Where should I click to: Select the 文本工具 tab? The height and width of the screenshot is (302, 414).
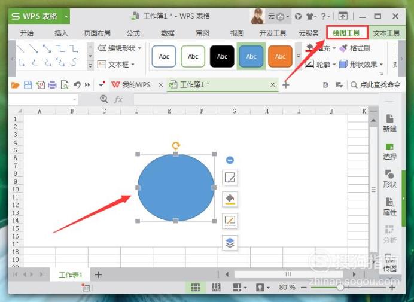pos(386,33)
